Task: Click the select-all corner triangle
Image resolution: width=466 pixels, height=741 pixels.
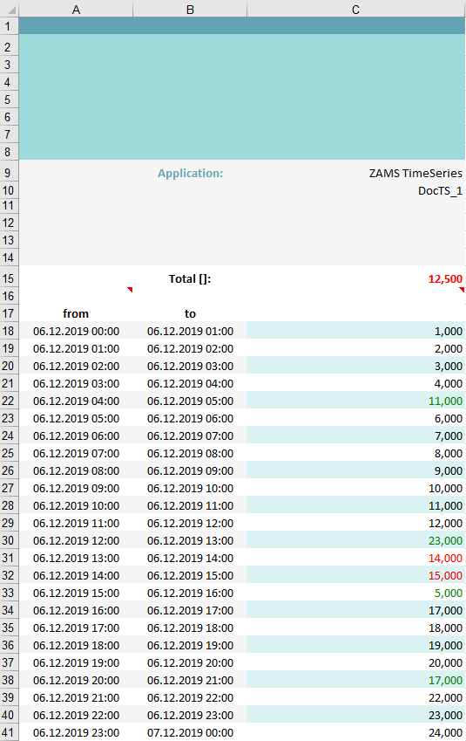Action: pos(11,10)
